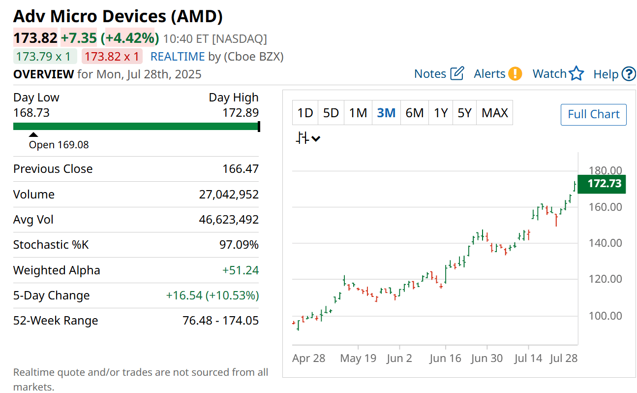This screenshot has height=393, width=637.
Task: Select the 1Y chart range tab
Action: (x=441, y=113)
